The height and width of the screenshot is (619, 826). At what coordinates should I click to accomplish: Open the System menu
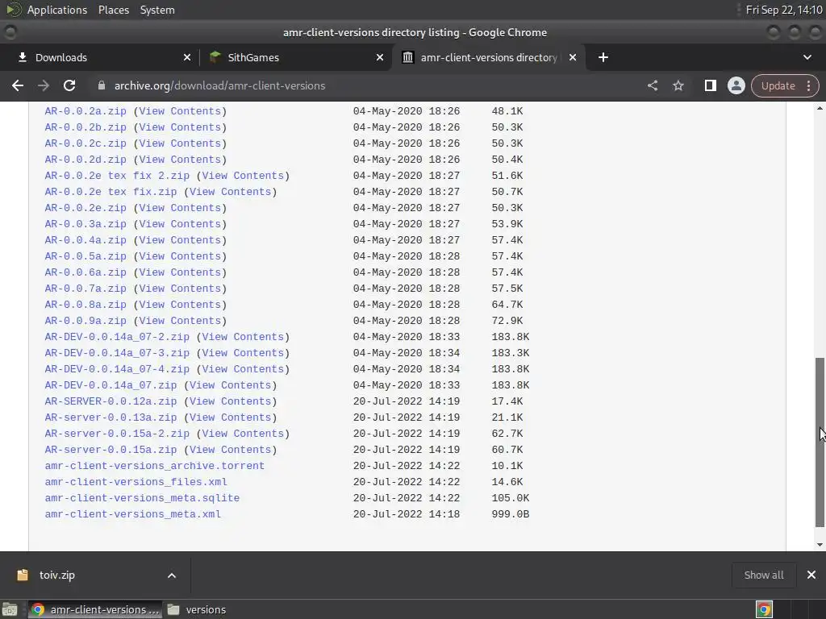(157, 10)
